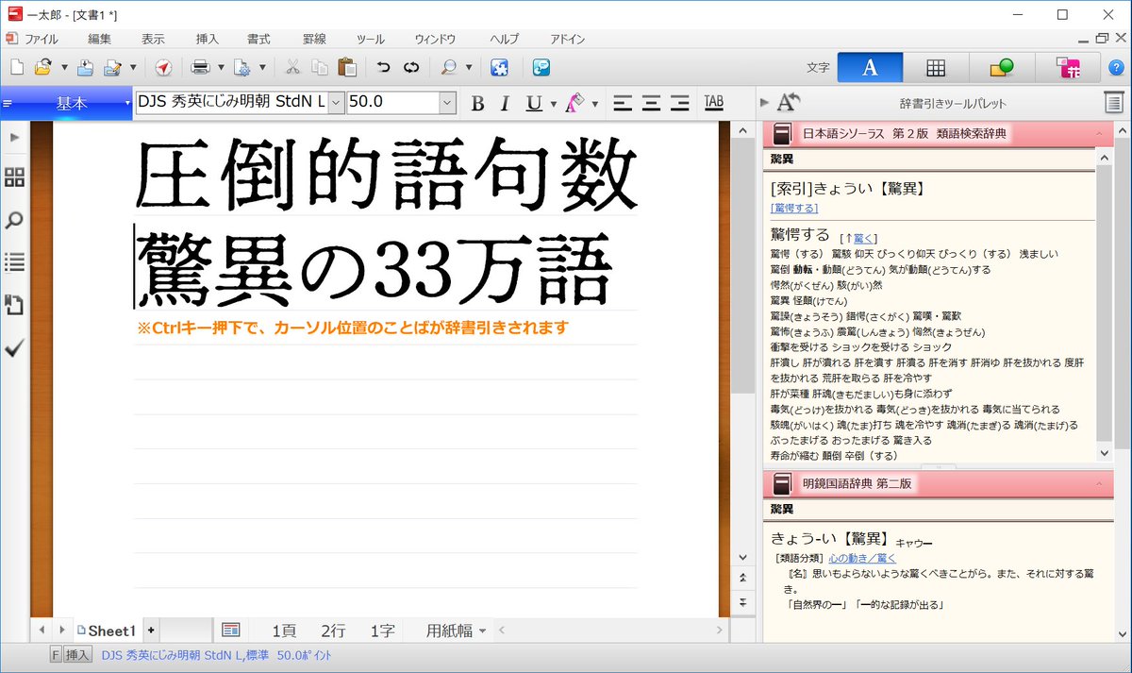
Task: Click the undo arrow icon
Action: point(383,67)
